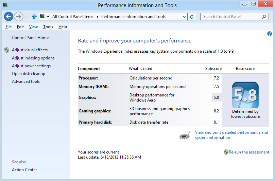Go to Control Panel Home
275x181 pixels.
click(30, 38)
